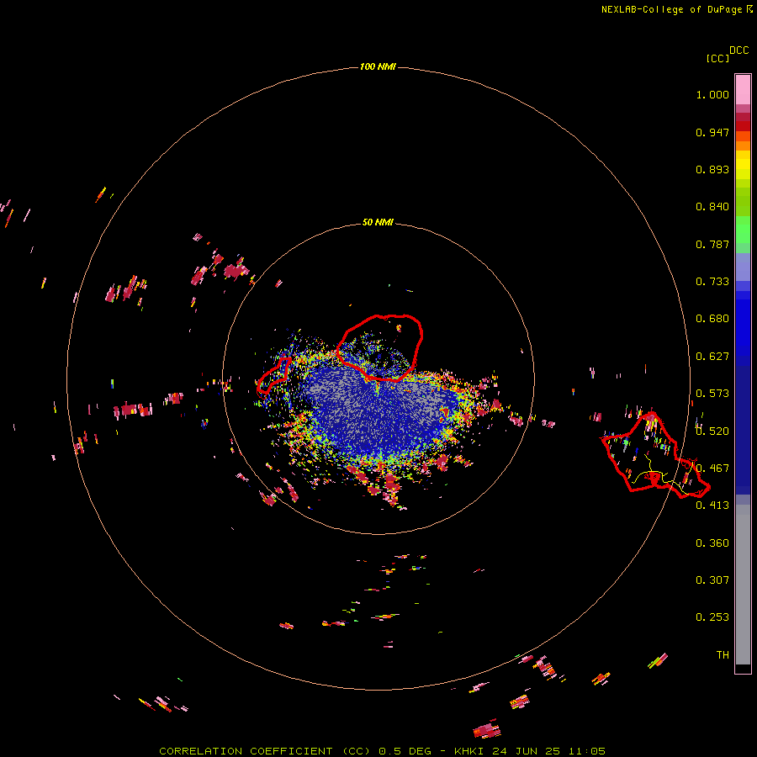Select the 0.893 scale value
757x757 pixels.
click(x=712, y=169)
